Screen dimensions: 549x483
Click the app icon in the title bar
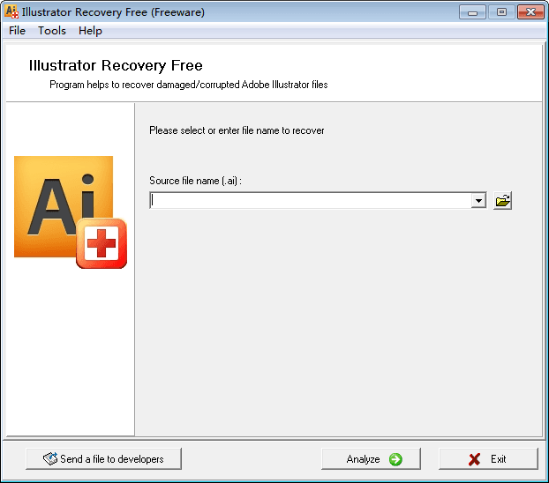(11, 11)
